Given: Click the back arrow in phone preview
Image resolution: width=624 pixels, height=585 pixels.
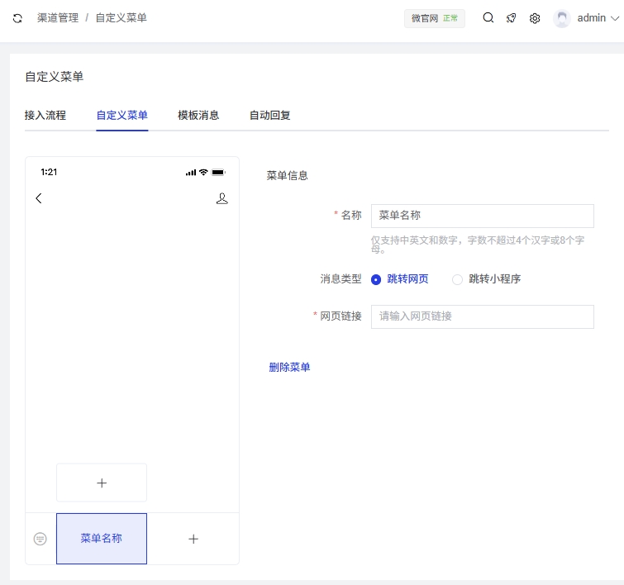Looking at the screenshot, I should point(39,198).
